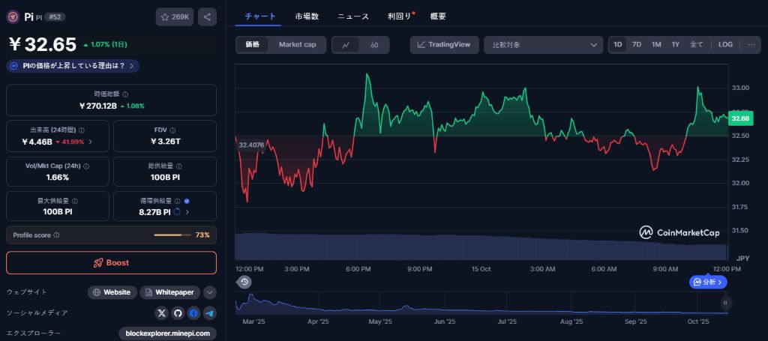Toggle chart to Market cap view
768x341 pixels.
(x=297, y=45)
